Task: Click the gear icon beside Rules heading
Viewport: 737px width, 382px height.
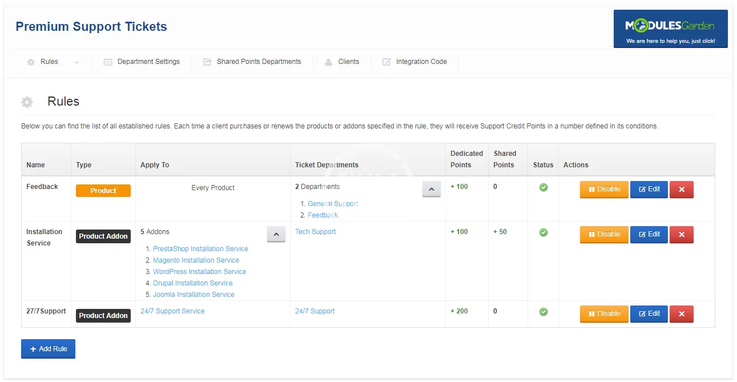Action: point(27,102)
